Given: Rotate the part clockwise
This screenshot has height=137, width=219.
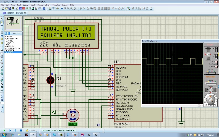Looking at the screenshot, I should 2,97.
